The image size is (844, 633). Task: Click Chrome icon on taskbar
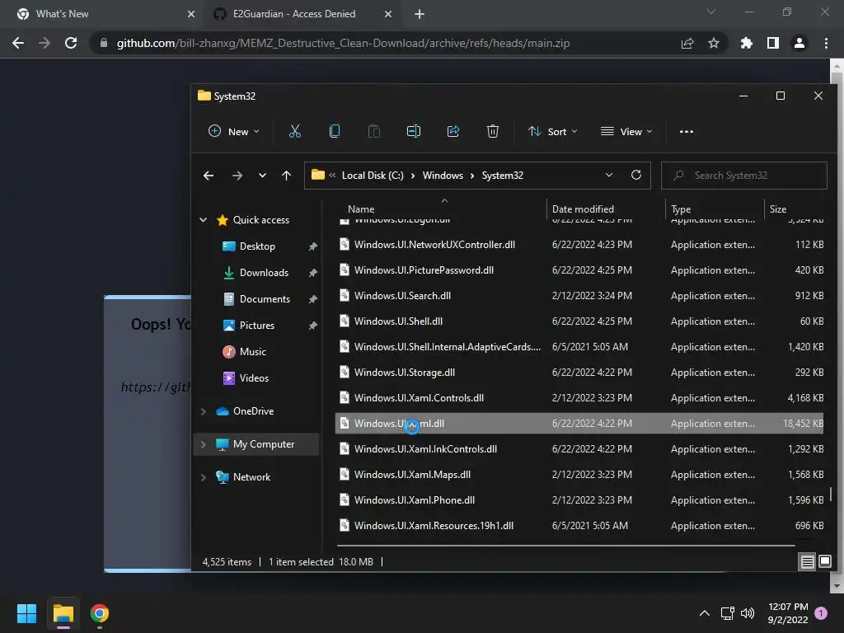[99, 613]
